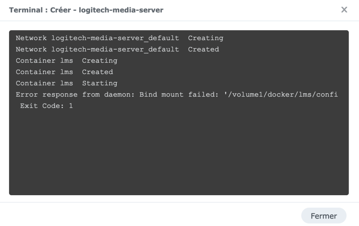Close the terminal dialog with the X
Viewport: 359px width, 226px height.
point(344,10)
